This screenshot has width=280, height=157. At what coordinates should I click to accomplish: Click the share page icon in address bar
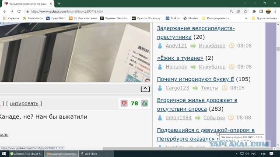click(238, 11)
